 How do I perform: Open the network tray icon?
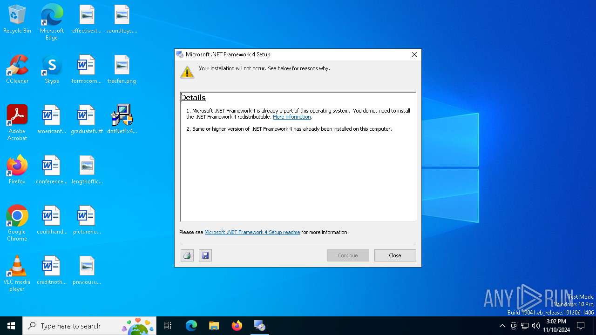click(525, 326)
